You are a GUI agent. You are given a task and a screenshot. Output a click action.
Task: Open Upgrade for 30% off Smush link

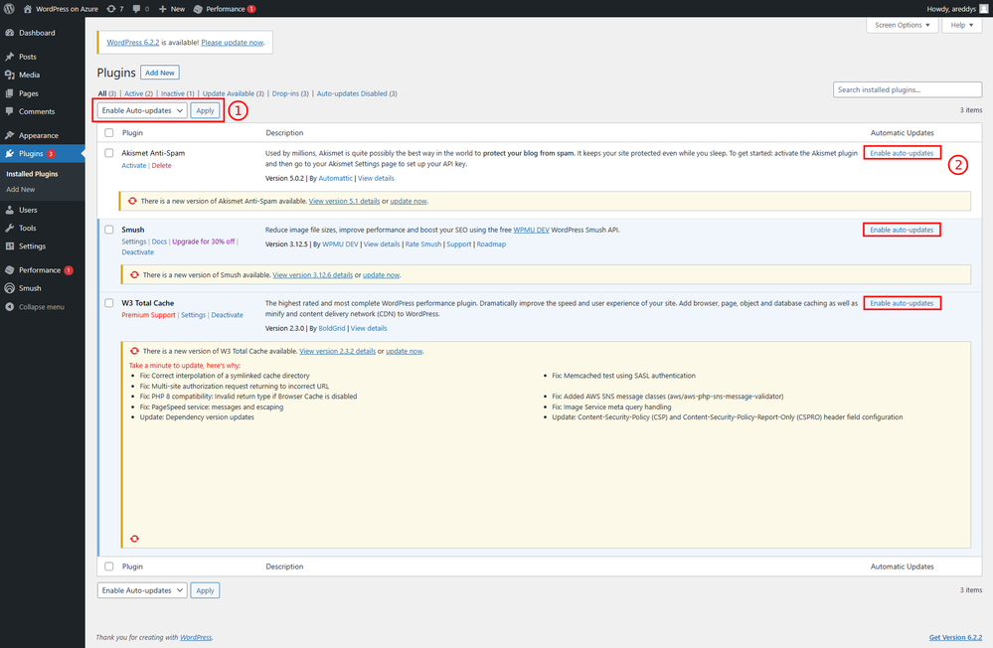[x=204, y=242]
